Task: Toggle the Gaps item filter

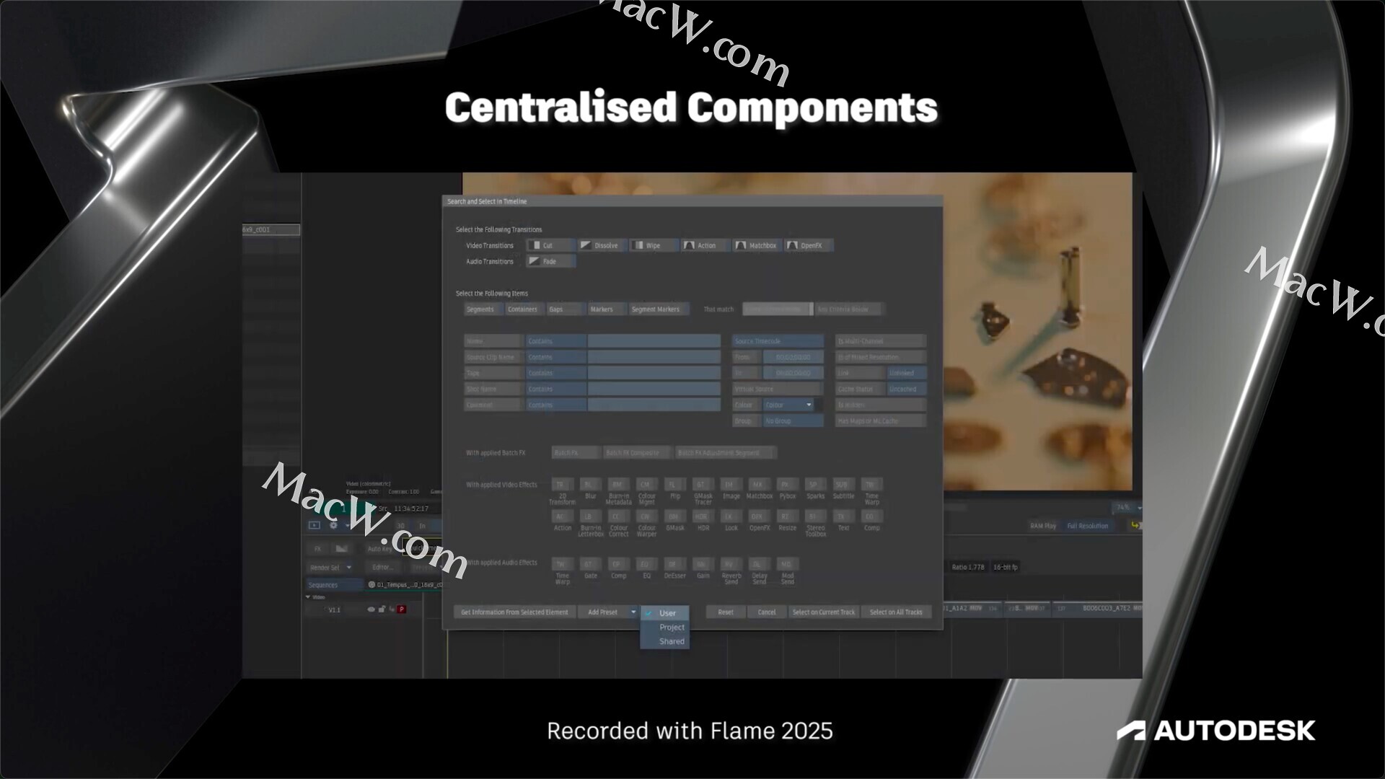Action: (x=565, y=309)
